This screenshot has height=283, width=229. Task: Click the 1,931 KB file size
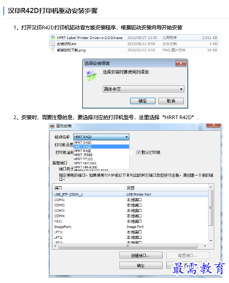[x=209, y=38]
